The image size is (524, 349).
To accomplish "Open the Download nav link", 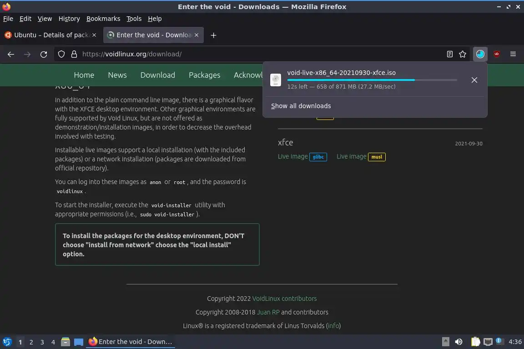I will tap(158, 75).
